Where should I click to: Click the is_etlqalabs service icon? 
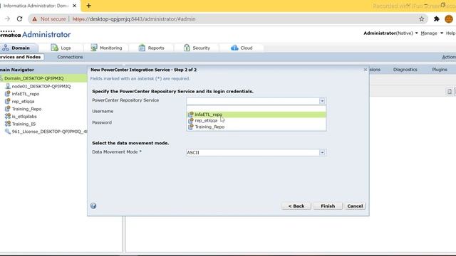pyautogui.click(x=8, y=116)
